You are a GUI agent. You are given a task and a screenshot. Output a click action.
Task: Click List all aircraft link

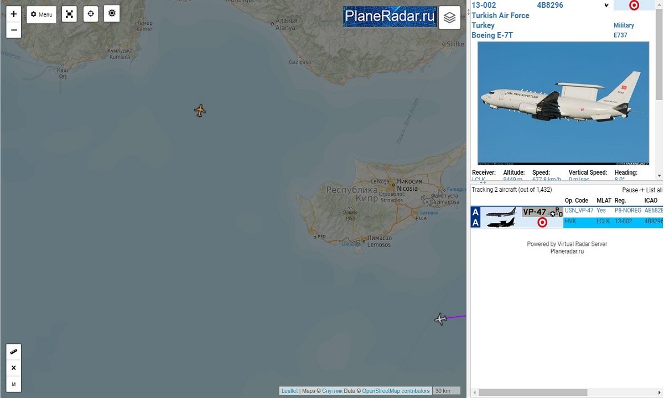pyautogui.click(x=654, y=190)
